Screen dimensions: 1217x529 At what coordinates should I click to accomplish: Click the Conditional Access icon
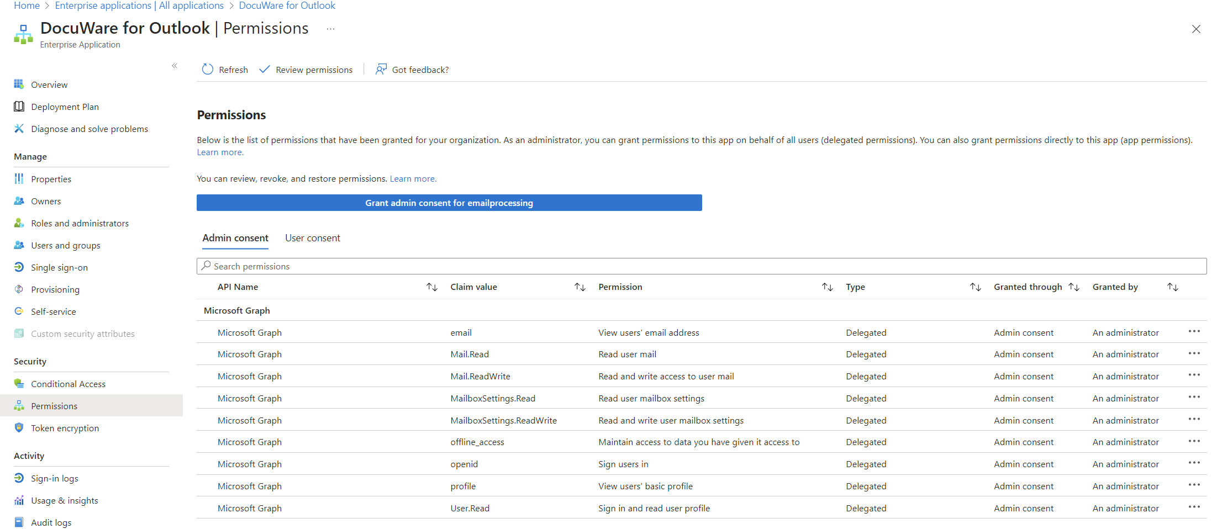tap(19, 383)
